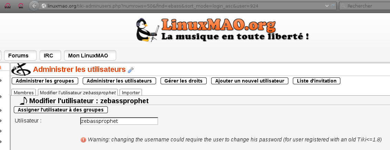Open the URL bar history dropdown arrow

tap(327, 6)
